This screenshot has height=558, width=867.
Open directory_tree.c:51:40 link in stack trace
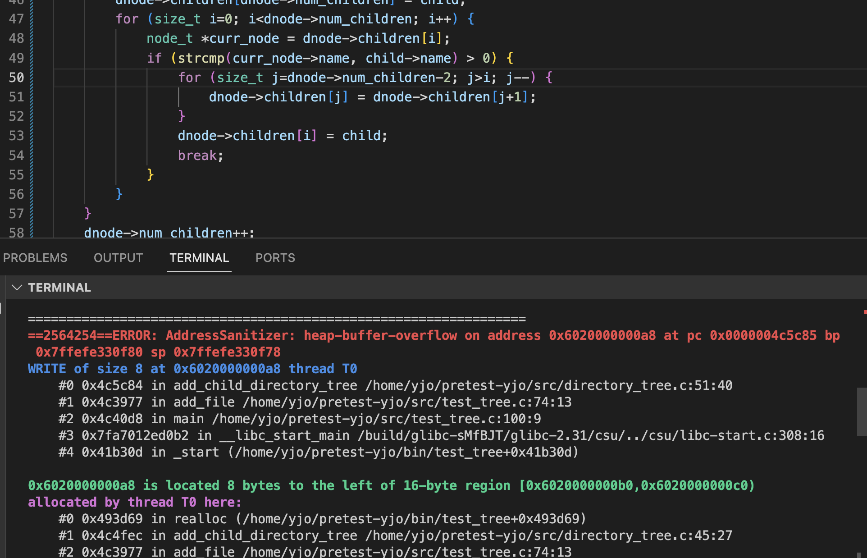pyautogui.click(x=549, y=385)
